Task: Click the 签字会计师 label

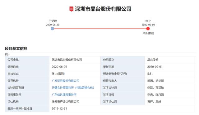Action: tap(110, 88)
